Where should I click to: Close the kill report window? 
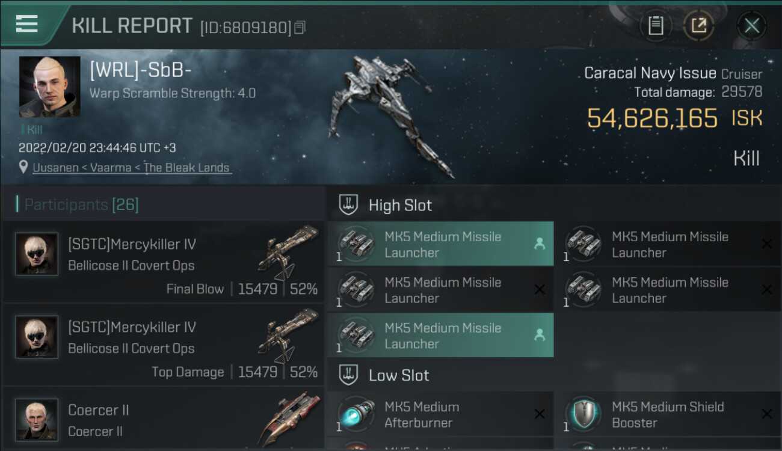coord(751,25)
